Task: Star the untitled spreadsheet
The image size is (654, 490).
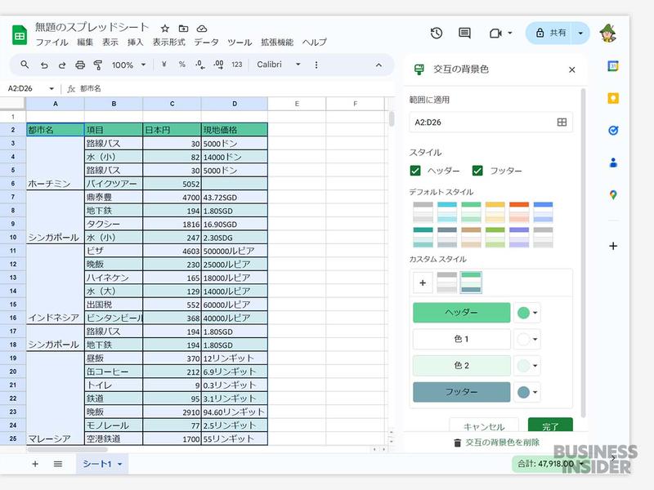Action: click(164, 28)
